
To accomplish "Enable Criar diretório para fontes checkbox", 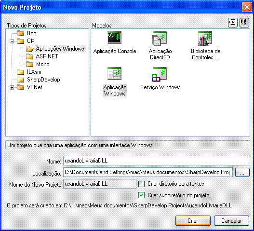I will [141, 184].
